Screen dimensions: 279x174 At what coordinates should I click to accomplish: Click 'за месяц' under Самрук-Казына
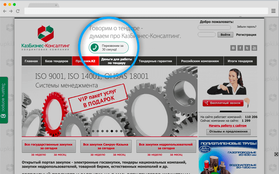119,155
